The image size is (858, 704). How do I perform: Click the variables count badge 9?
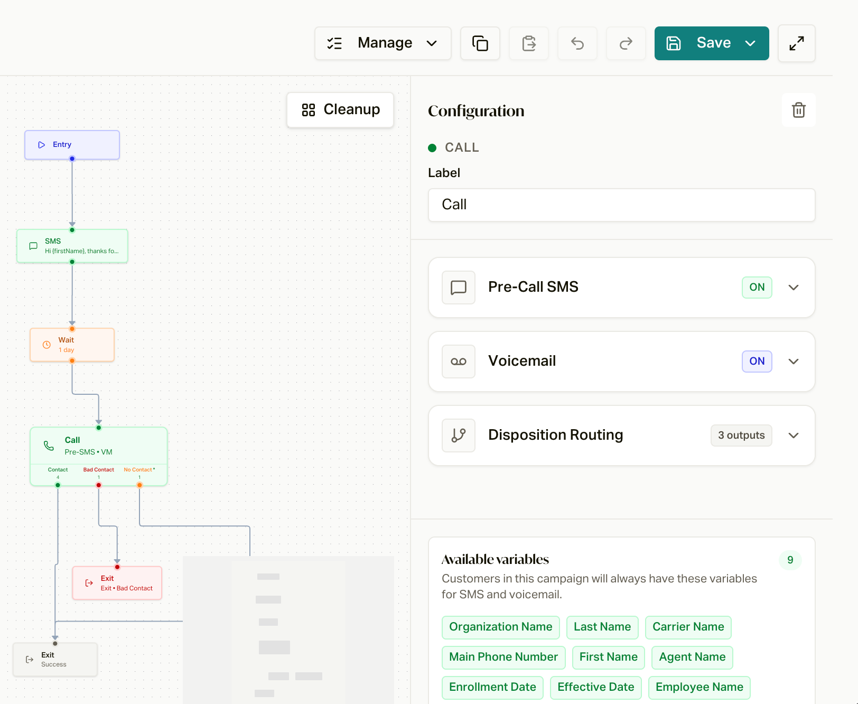(x=790, y=560)
